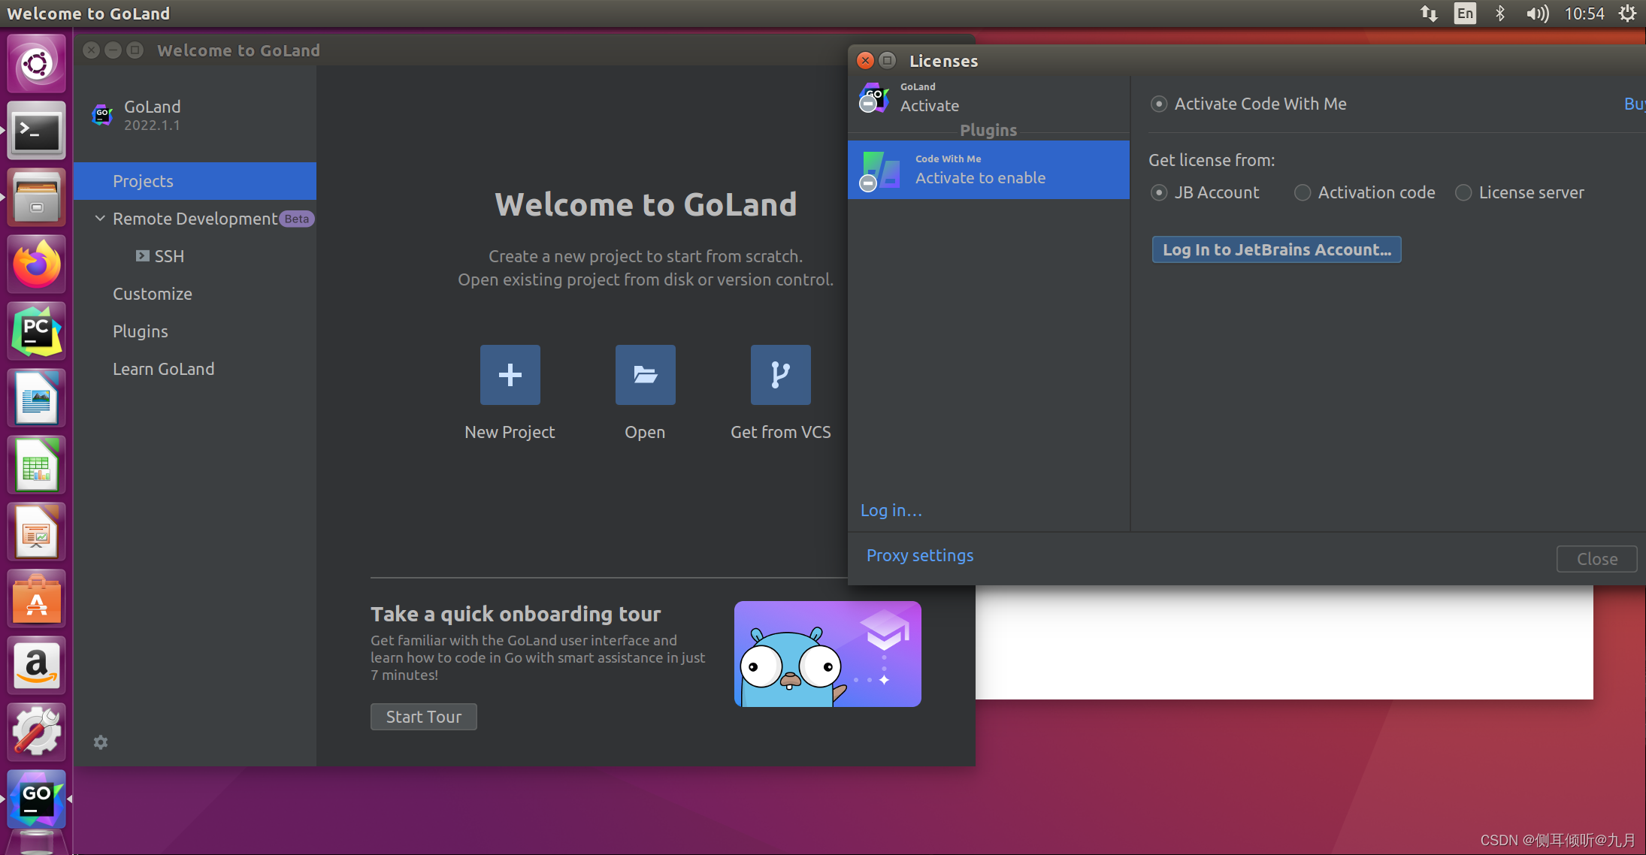Open Firefox from the dock
This screenshot has height=855, width=1646.
[36, 264]
